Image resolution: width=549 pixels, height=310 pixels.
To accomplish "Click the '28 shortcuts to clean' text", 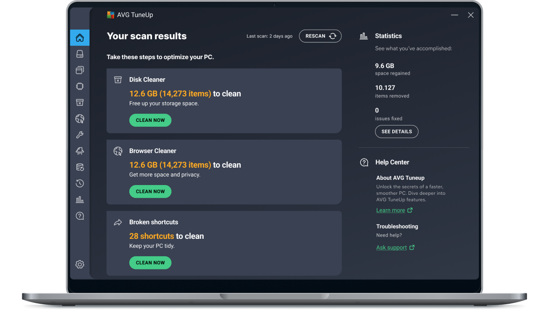I will 167,236.
